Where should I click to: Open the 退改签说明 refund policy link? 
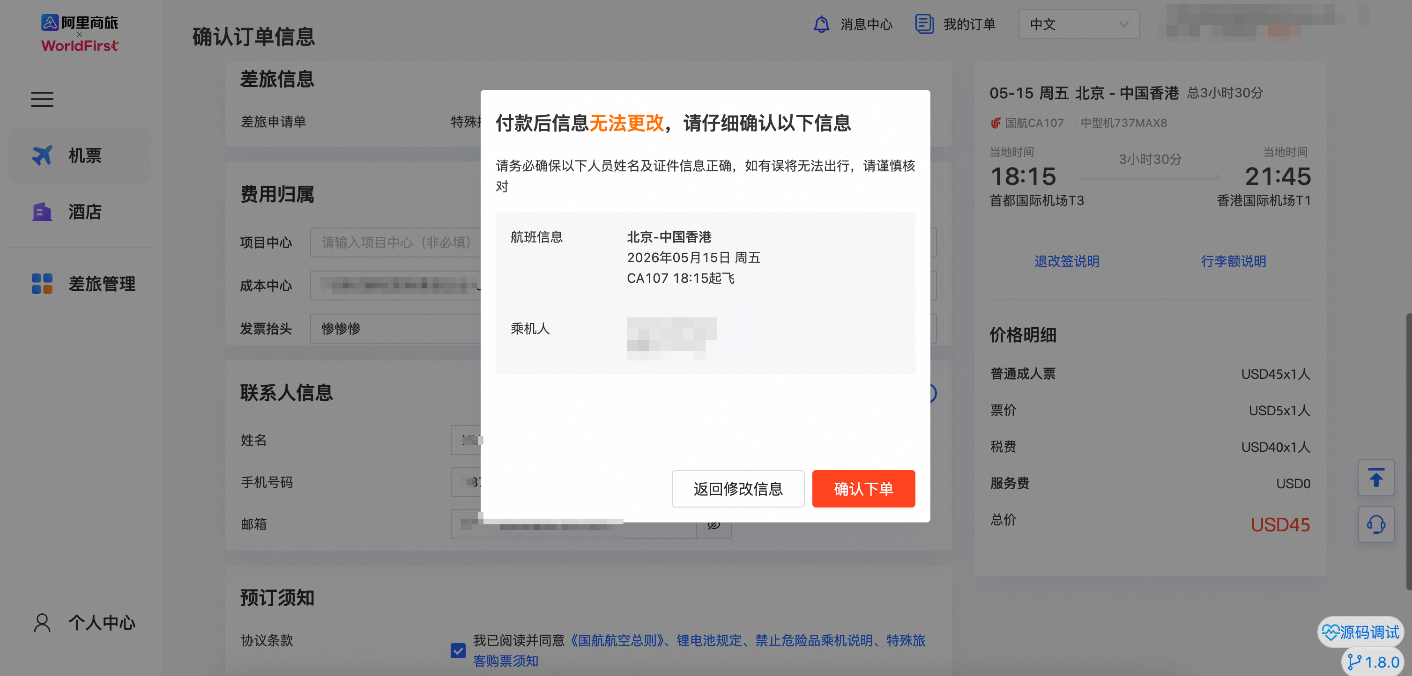(1066, 261)
